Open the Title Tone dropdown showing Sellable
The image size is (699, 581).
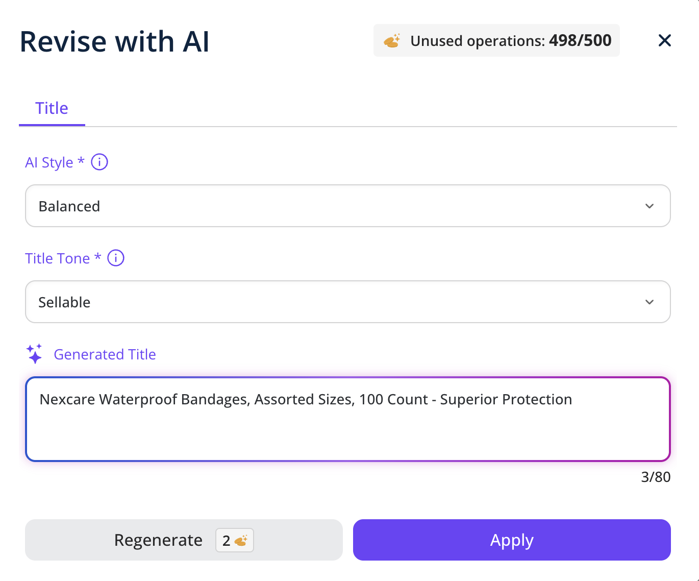(x=347, y=302)
